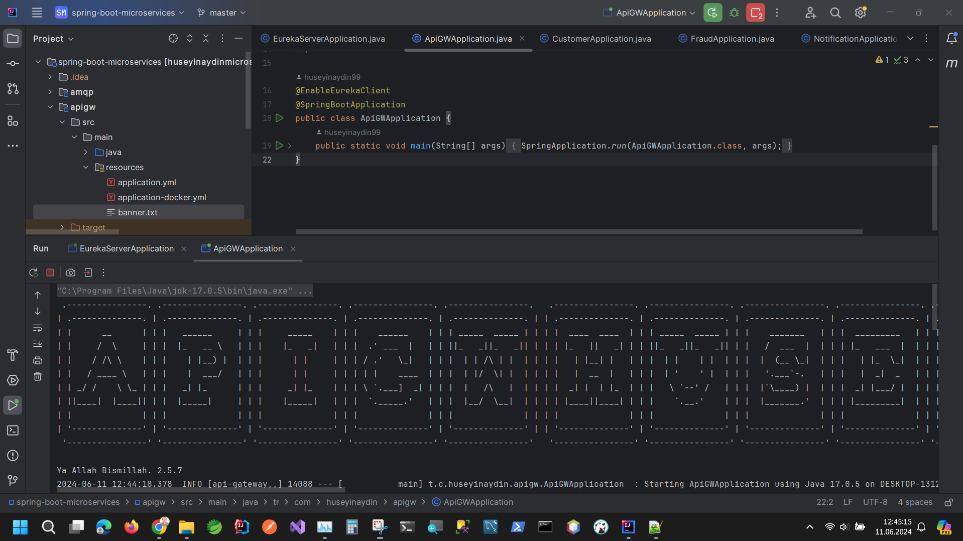The image size is (963, 541).
Task: Expand the .idea folder
Action: click(x=50, y=77)
